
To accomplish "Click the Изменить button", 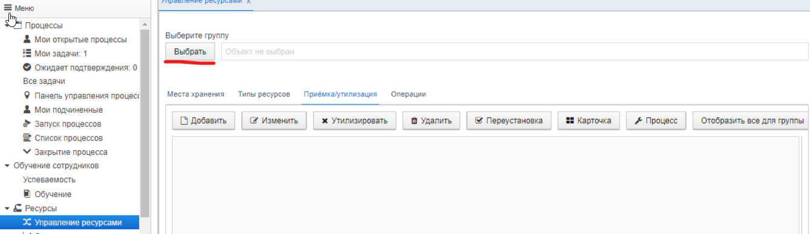I will [x=274, y=121].
